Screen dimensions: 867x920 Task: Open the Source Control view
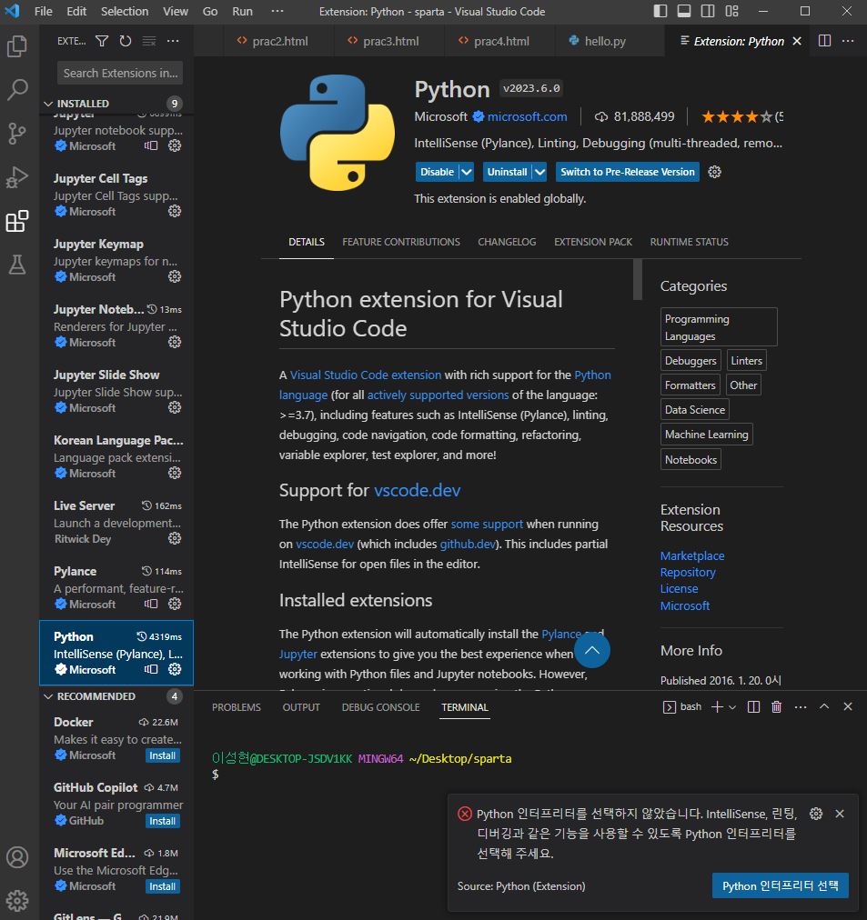pyautogui.click(x=17, y=134)
